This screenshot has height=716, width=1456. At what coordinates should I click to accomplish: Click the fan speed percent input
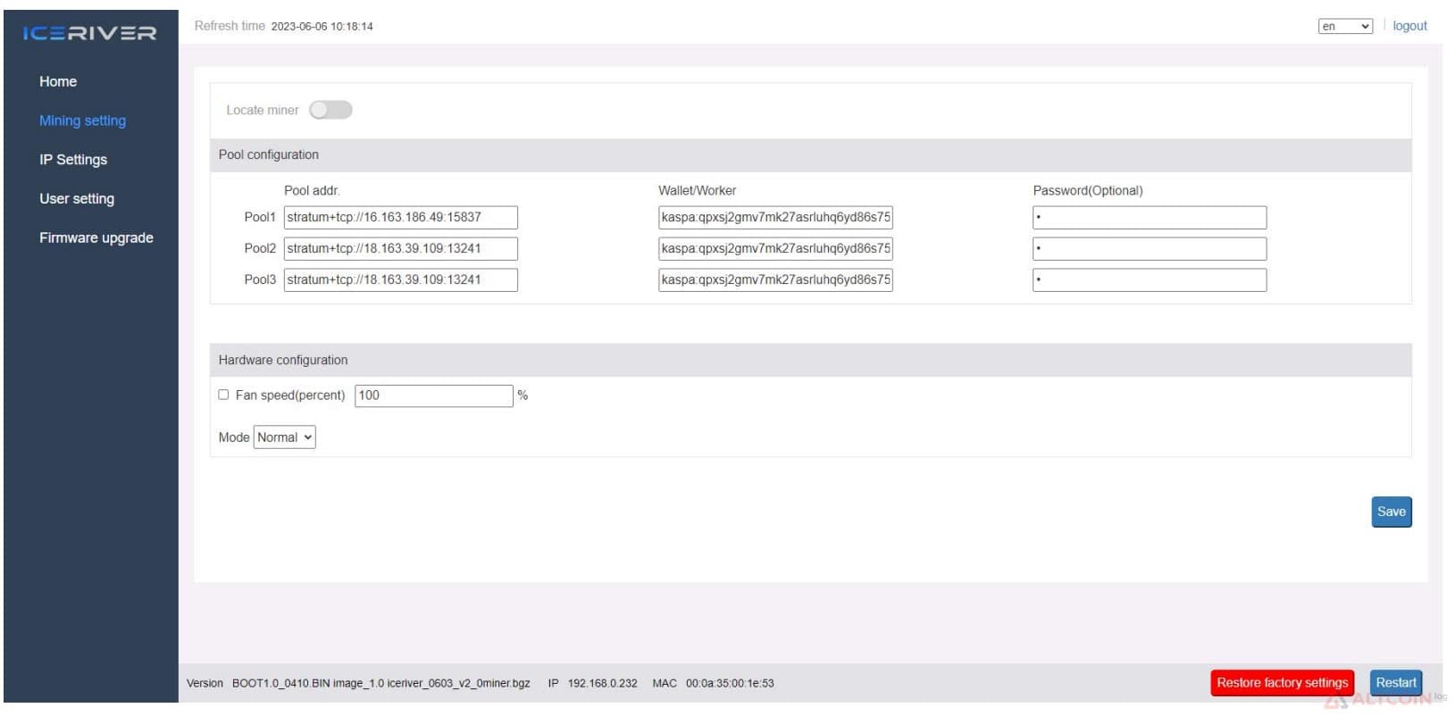click(434, 395)
